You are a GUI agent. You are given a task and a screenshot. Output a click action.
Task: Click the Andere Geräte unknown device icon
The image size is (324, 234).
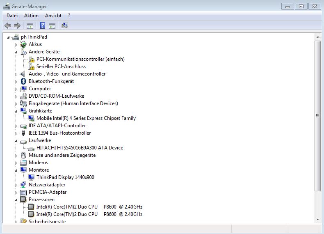23,52
